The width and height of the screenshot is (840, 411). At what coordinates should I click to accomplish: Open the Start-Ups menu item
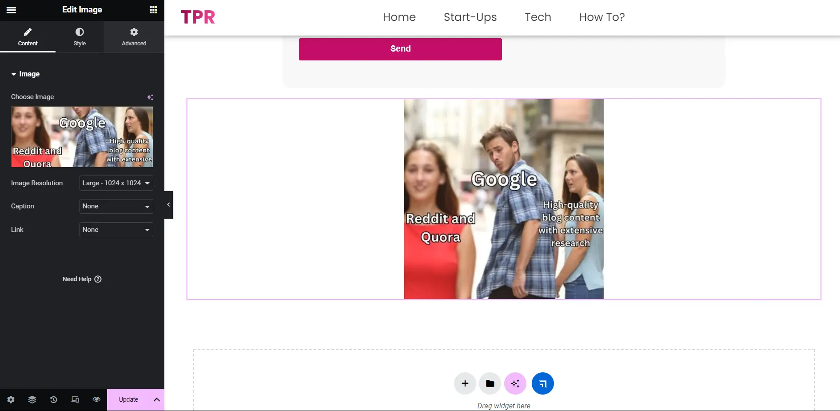[x=470, y=17]
